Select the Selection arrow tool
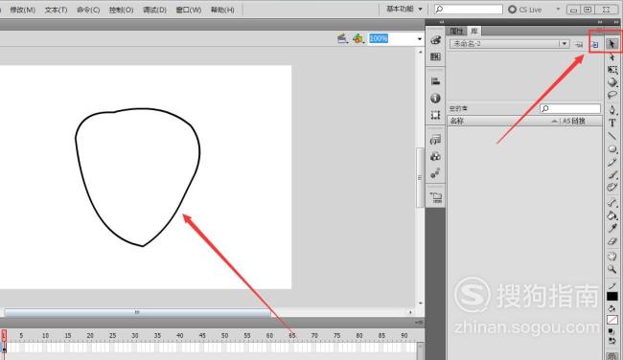 tap(611, 44)
